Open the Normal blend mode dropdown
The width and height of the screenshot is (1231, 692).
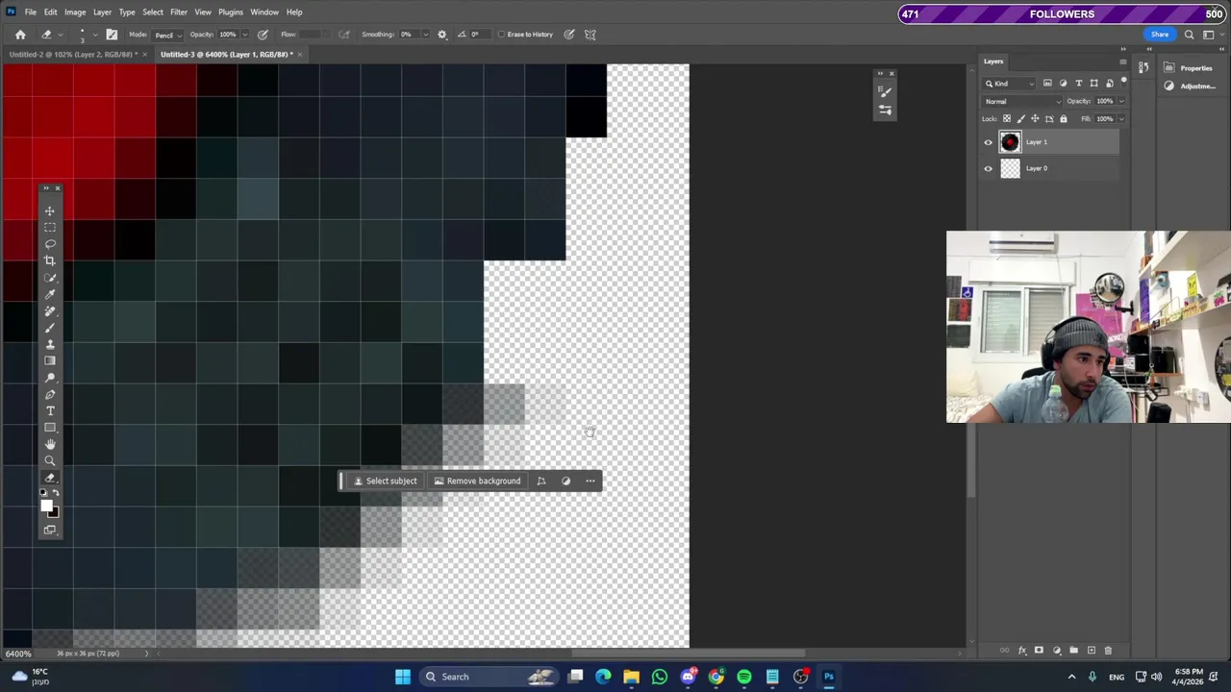pos(1022,101)
